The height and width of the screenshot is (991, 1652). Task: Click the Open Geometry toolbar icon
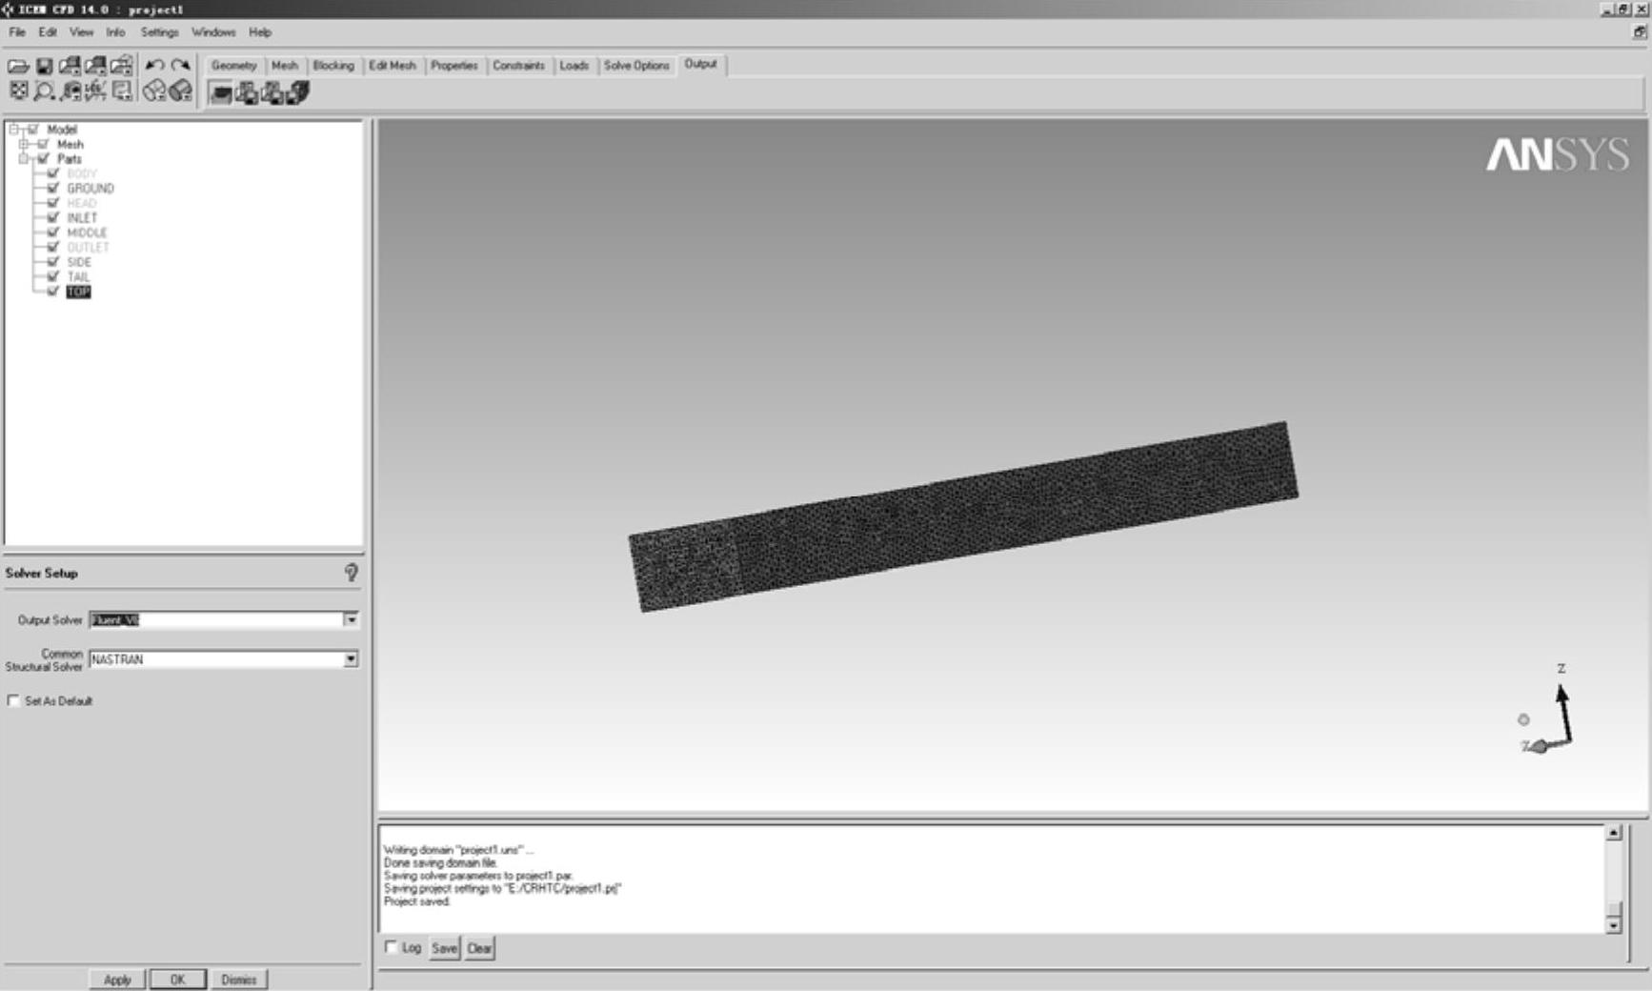[70, 66]
